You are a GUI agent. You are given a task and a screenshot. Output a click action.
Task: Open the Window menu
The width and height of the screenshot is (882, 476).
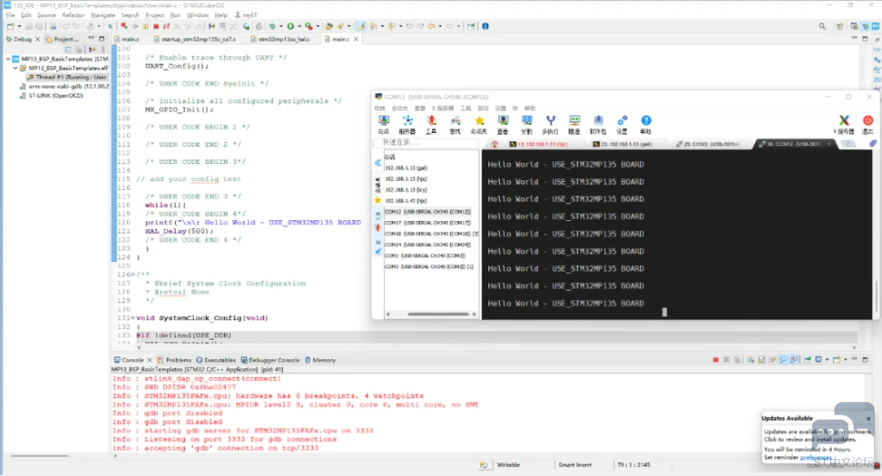coord(197,15)
